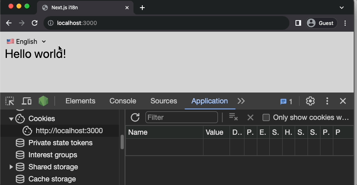Refresh the cookies table
The height and width of the screenshot is (185, 357).
coord(135,117)
